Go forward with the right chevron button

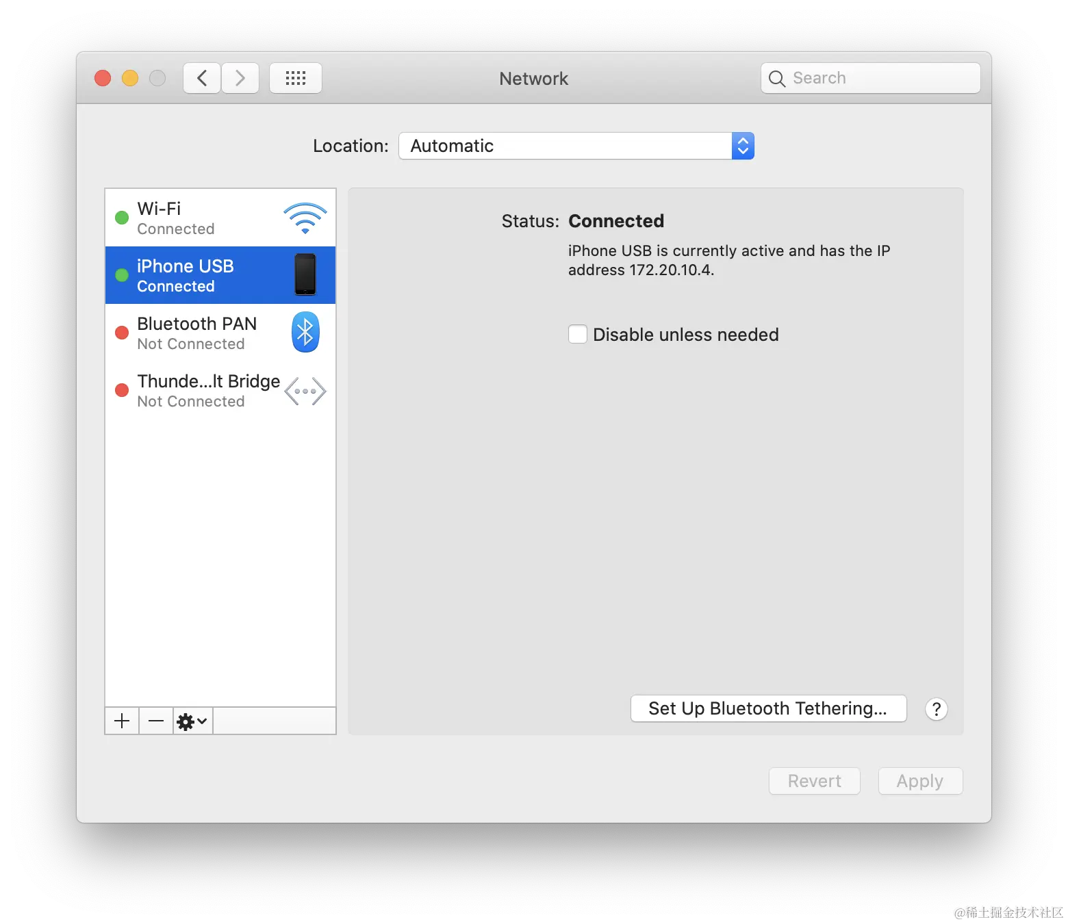[240, 78]
